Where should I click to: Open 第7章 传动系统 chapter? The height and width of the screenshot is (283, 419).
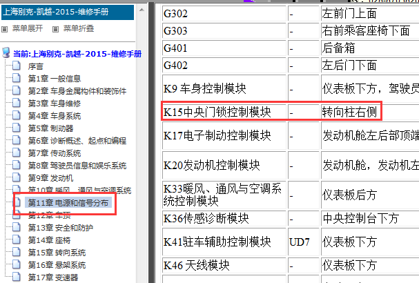[x=55, y=153]
